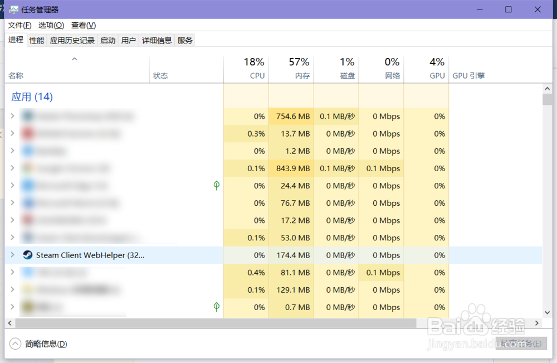Viewport: 557px width, 363px height.
Task: Expand the process row using 17.2 MB memory
Action: (x=12, y=220)
